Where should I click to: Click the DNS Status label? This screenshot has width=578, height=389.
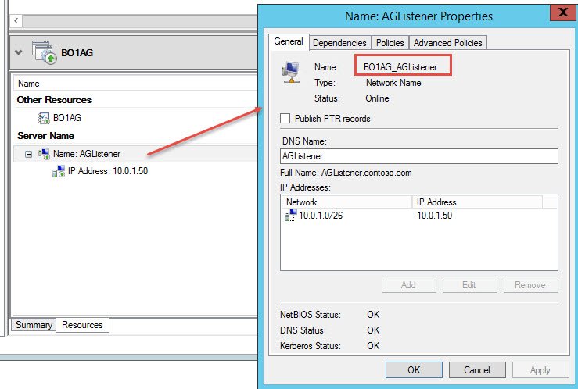[303, 330]
